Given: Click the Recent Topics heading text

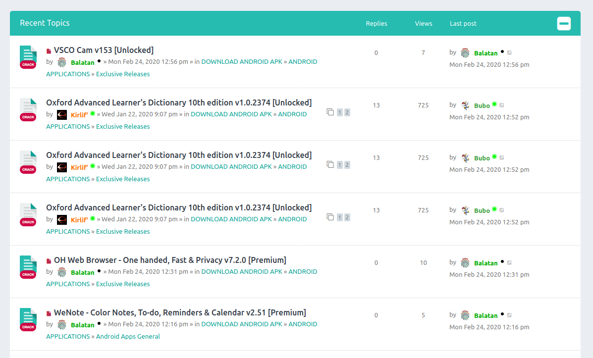Looking at the screenshot, I should click(45, 23).
